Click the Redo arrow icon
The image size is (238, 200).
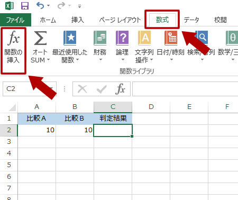click(x=61, y=6)
